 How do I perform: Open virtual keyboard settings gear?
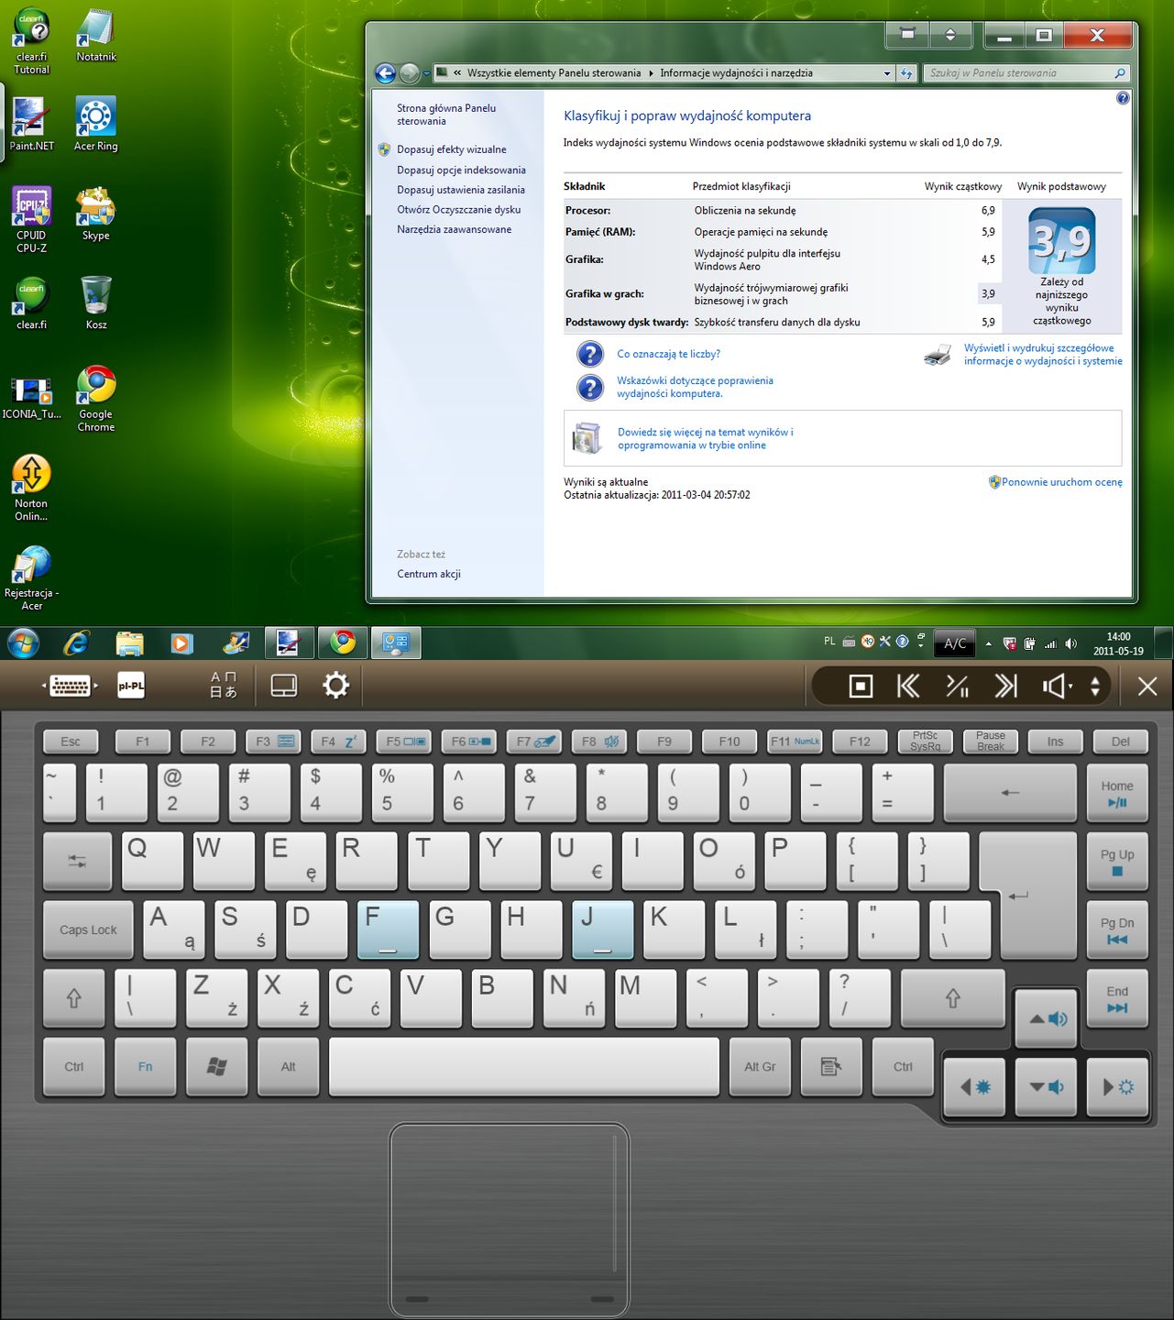click(x=336, y=686)
